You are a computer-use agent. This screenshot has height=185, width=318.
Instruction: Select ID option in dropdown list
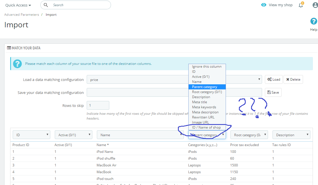[207, 72]
